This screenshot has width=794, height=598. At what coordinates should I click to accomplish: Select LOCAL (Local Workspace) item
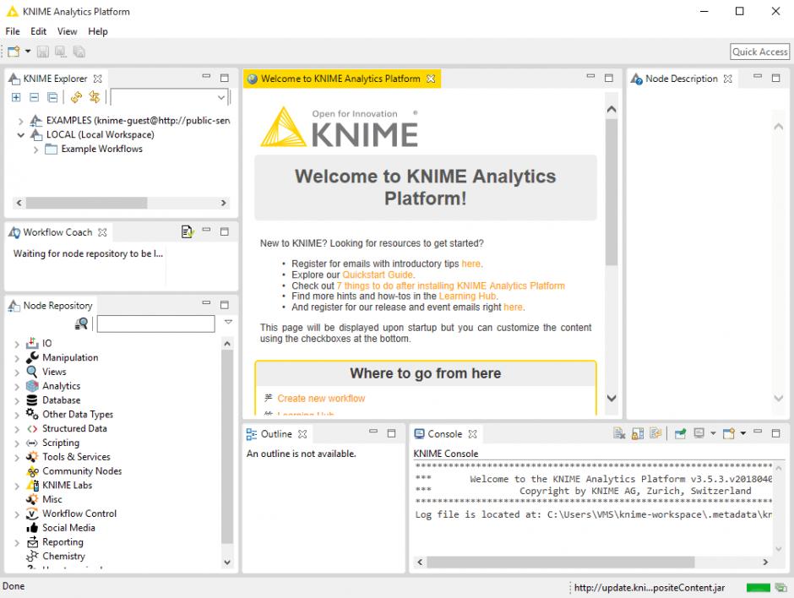click(x=100, y=134)
